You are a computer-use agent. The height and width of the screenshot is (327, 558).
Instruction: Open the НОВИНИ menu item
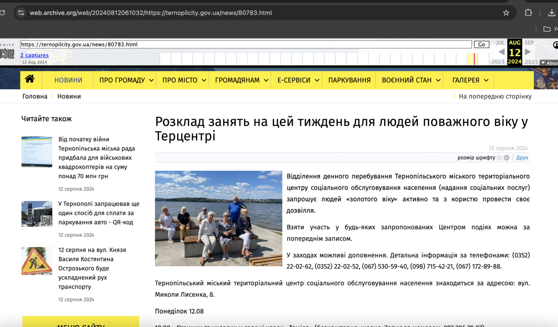coord(68,80)
